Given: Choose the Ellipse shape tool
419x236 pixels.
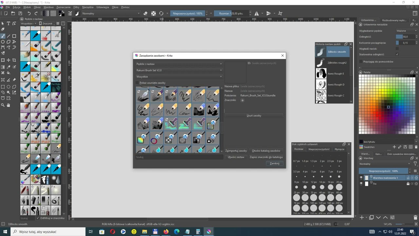Looking at the screenshot, I should point(3,42).
